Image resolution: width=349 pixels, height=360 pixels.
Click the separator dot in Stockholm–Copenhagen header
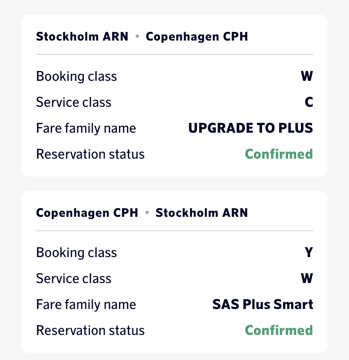click(137, 36)
